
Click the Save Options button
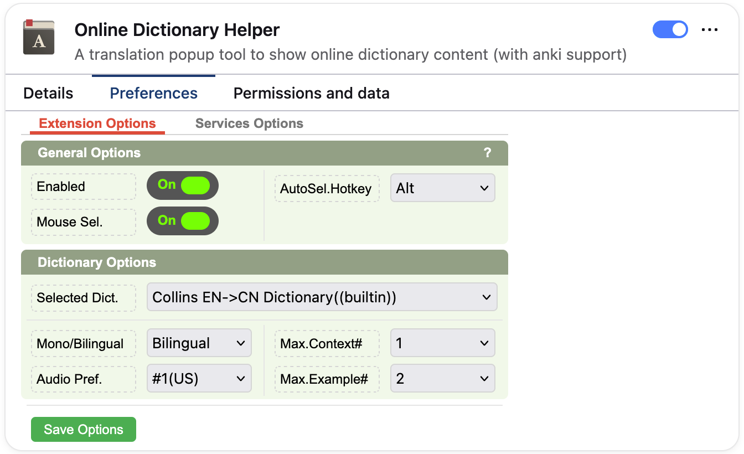point(84,430)
